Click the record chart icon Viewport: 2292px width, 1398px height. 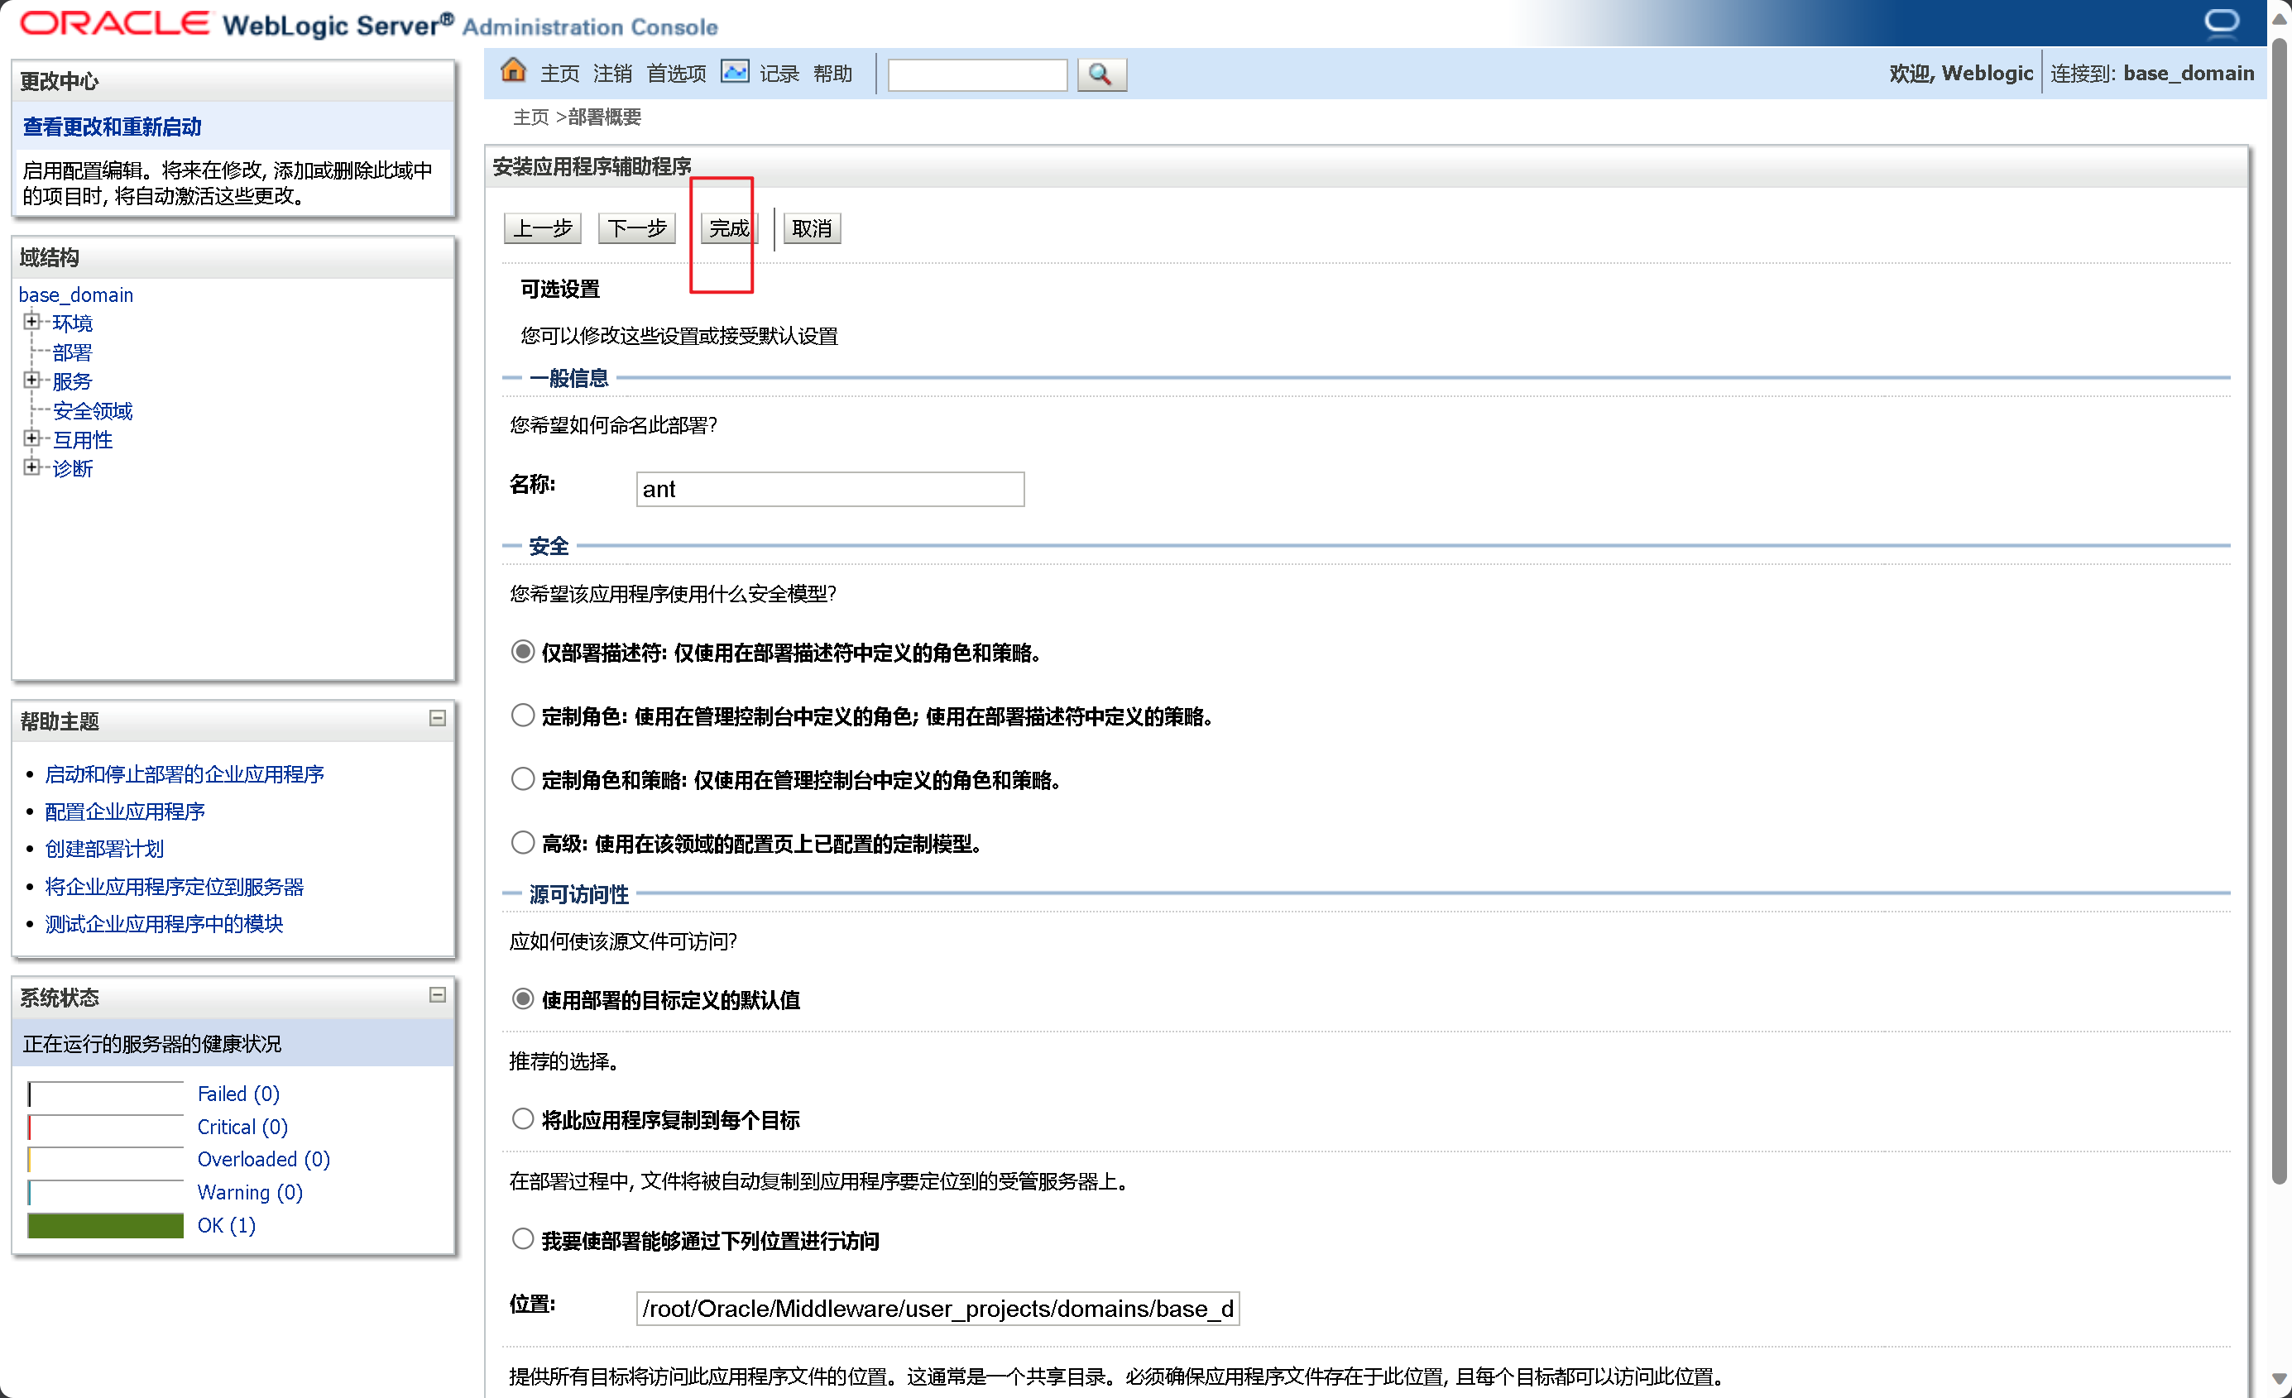735,72
